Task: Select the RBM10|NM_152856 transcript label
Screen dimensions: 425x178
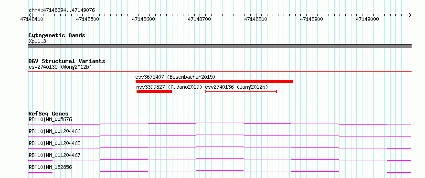Action: pyautogui.click(x=50, y=167)
